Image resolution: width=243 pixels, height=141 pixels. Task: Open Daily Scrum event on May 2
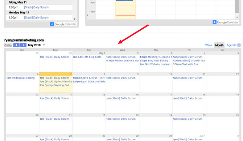click(121, 57)
